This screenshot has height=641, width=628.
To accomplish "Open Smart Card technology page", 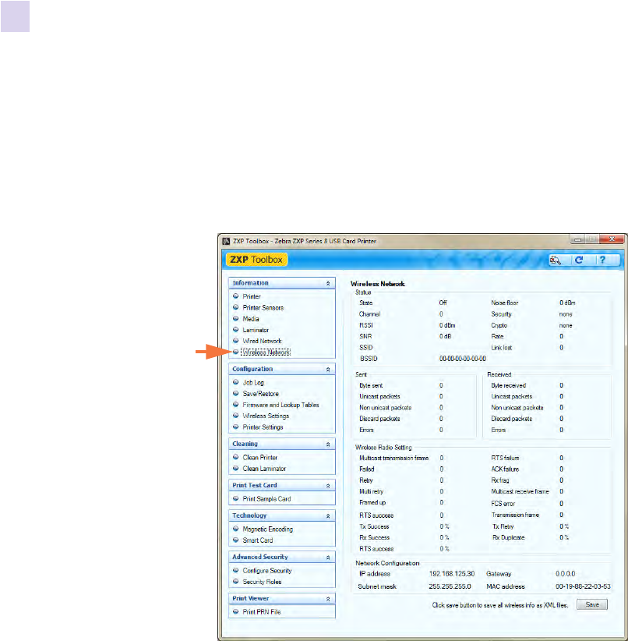I will tap(257, 540).
